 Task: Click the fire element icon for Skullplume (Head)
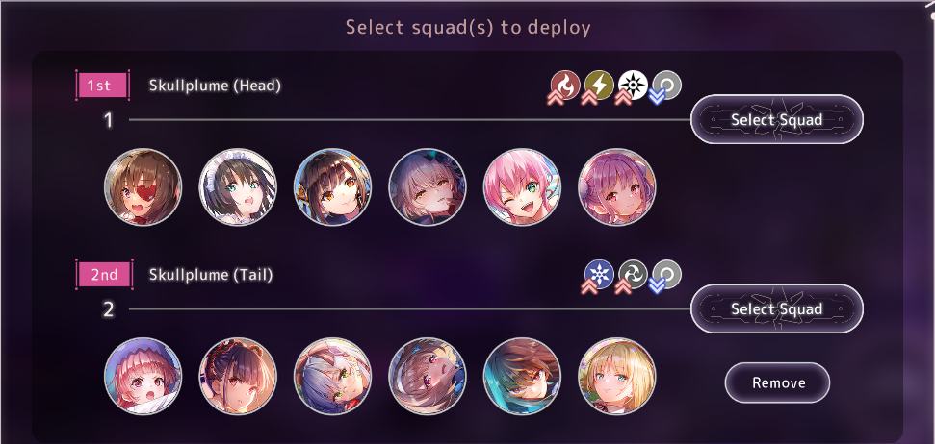(x=564, y=85)
